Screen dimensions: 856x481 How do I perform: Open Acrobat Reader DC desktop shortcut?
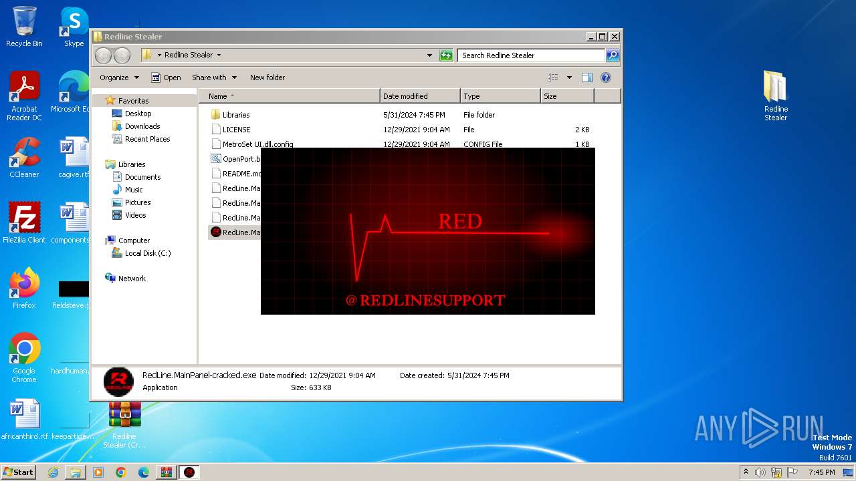point(24,96)
